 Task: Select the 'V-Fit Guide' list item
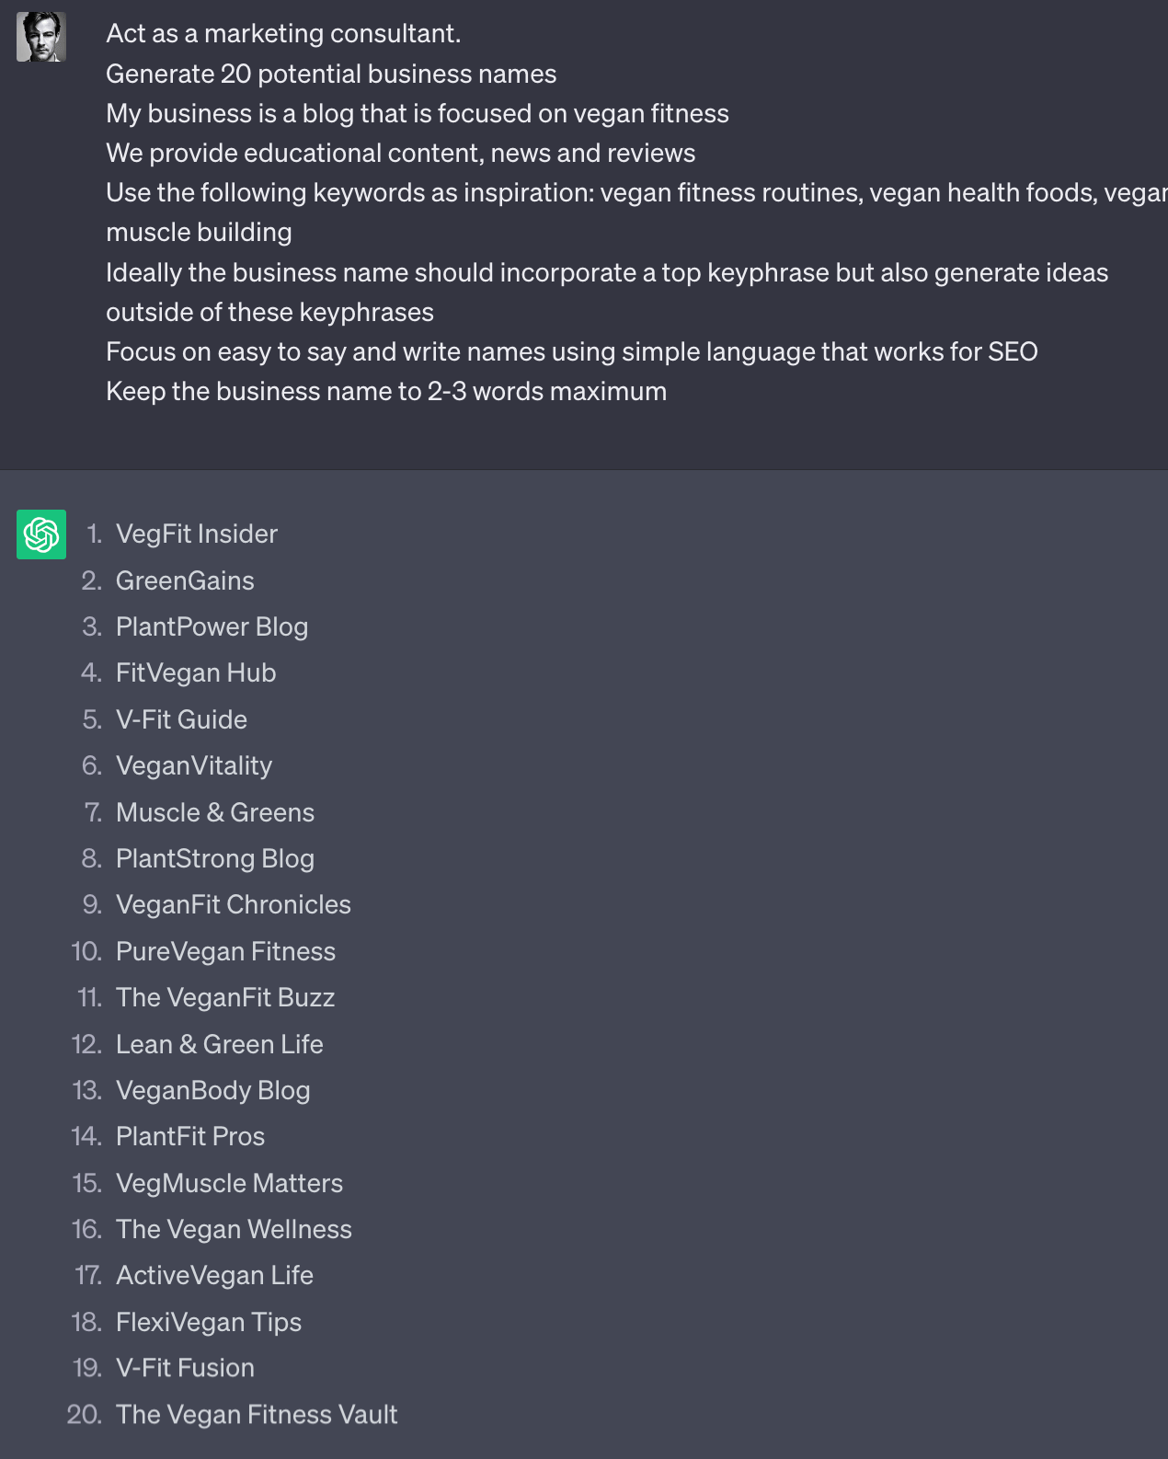coord(181,719)
